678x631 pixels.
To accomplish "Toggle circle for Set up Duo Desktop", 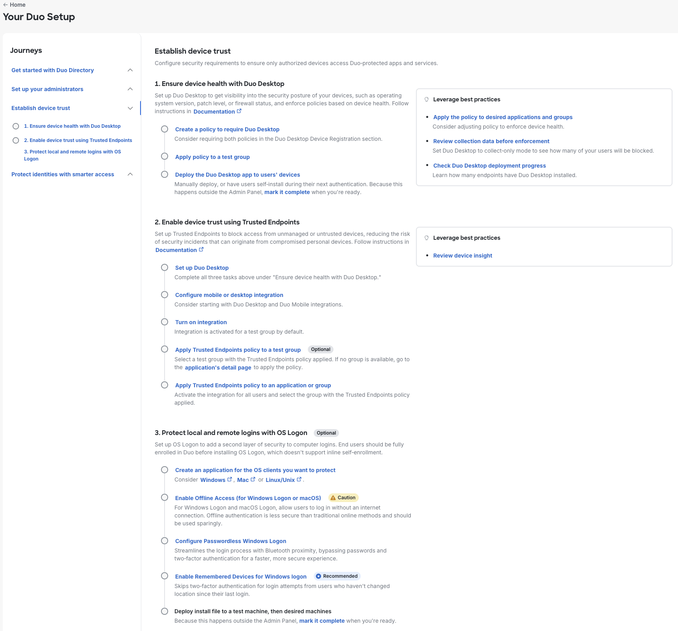I will (x=165, y=267).
